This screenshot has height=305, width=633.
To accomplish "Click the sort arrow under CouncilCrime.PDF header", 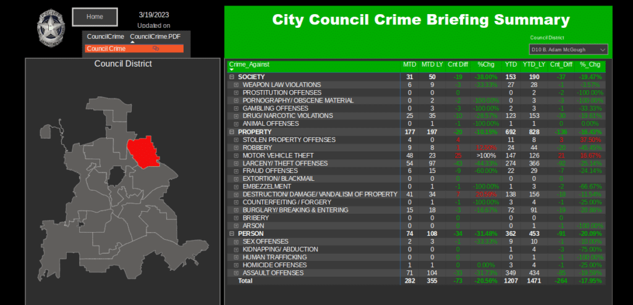I will pyautogui.click(x=131, y=43).
